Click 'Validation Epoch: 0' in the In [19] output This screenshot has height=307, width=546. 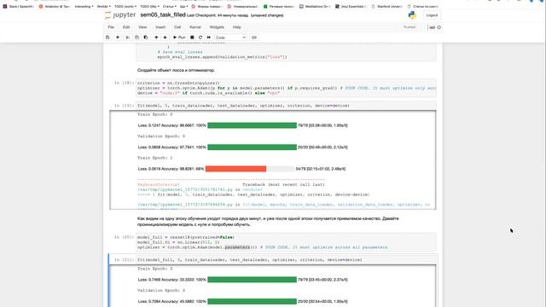(161, 136)
